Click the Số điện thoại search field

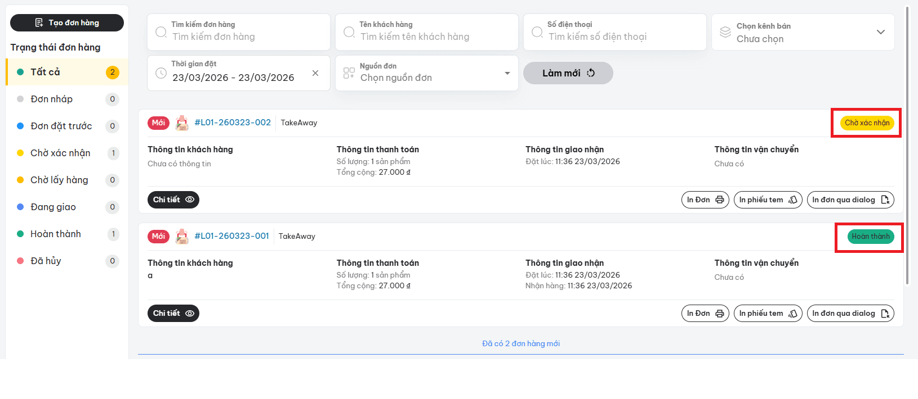point(615,32)
